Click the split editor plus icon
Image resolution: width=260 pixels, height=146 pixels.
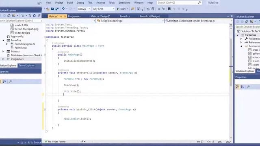[231, 25]
